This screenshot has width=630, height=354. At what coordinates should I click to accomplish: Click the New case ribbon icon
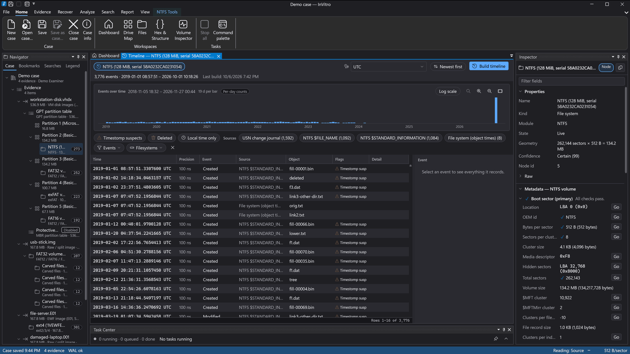(x=11, y=30)
